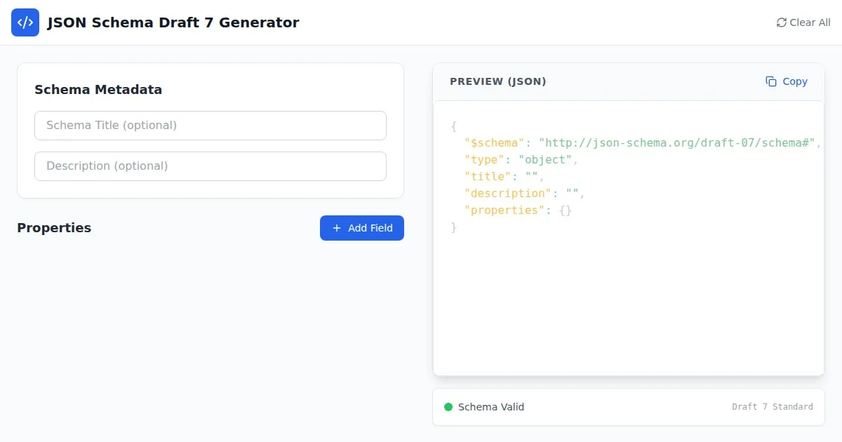The height and width of the screenshot is (442, 842).
Task: Click the Draft 7 Standard label
Action: click(x=772, y=407)
